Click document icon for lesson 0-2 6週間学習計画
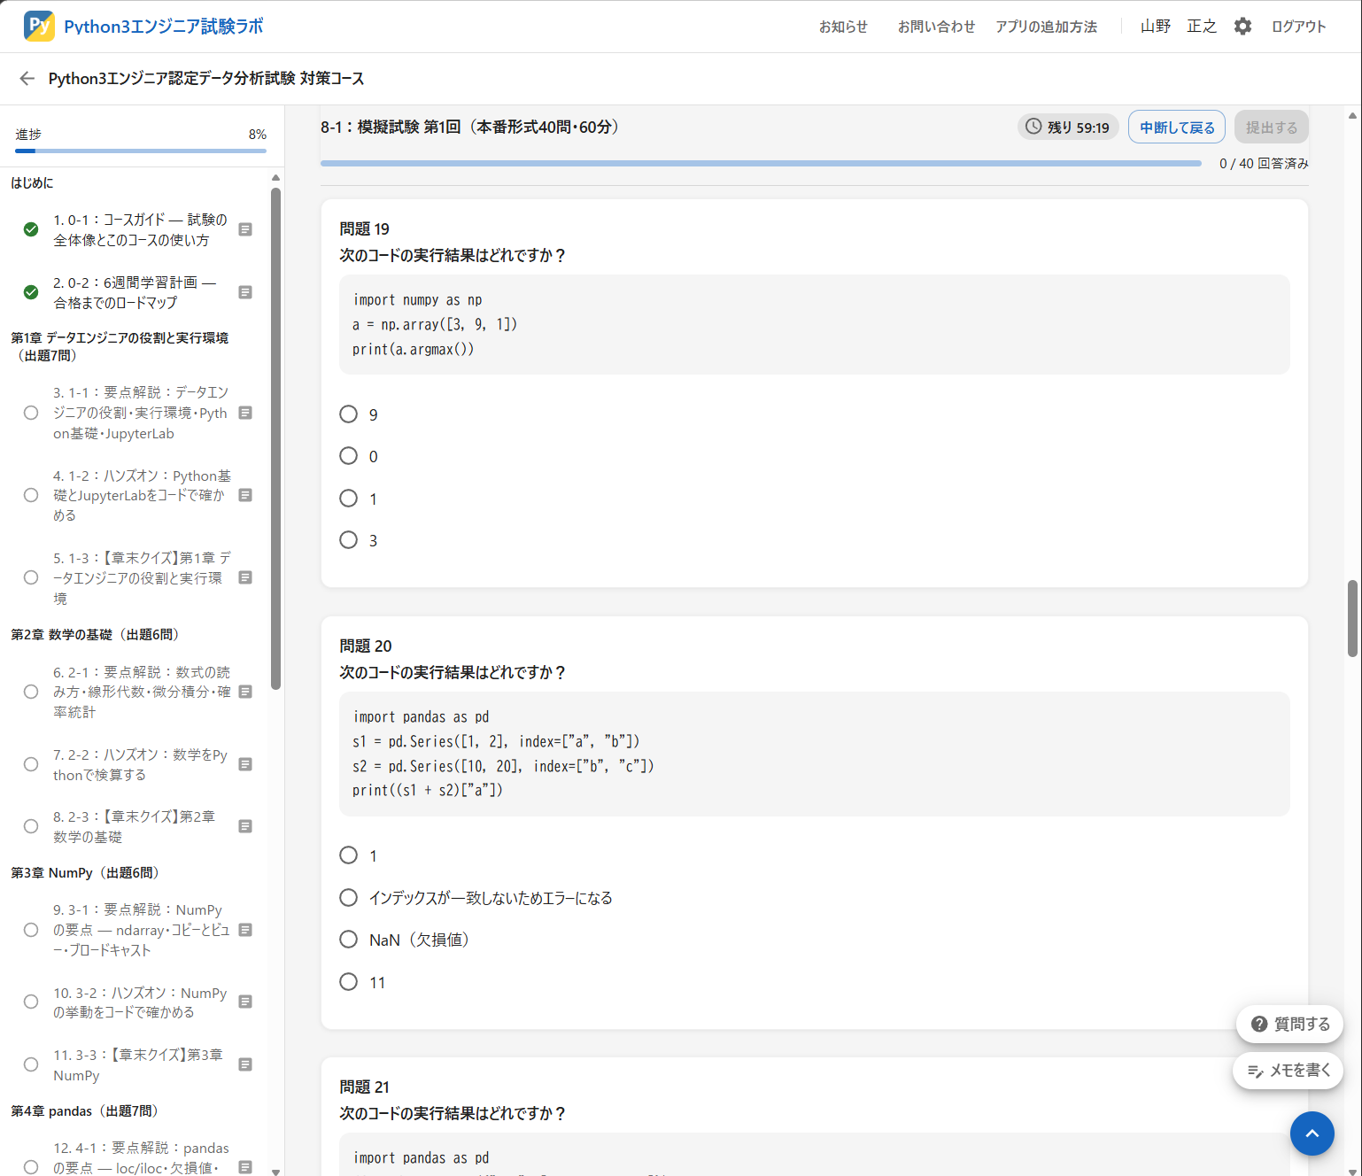 point(246,292)
